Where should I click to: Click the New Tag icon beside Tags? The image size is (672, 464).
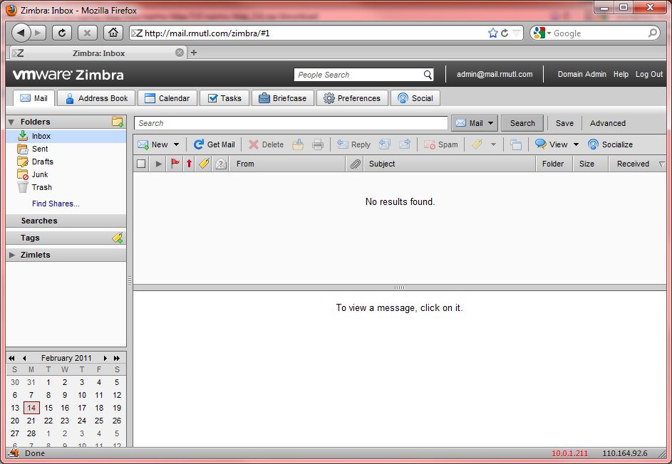(118, 238)
